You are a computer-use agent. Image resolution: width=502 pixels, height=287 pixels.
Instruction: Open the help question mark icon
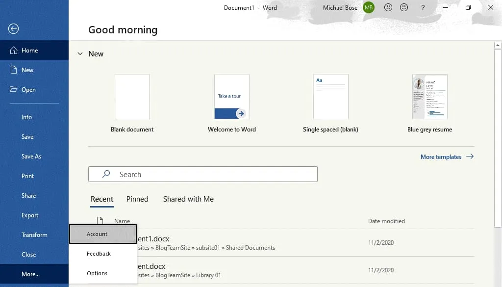click(423, 7)
